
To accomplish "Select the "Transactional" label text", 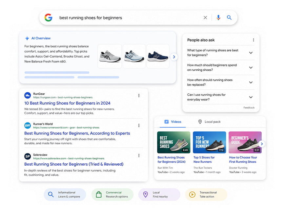I will point(208,193).
